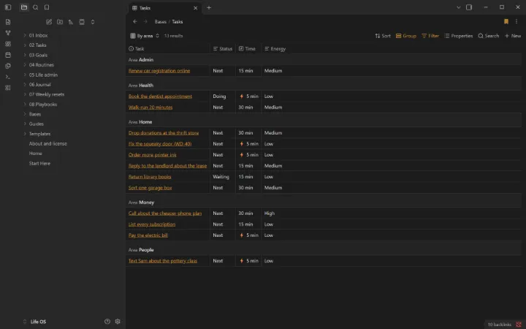Toggle the right sidebar panel icon
Viewport: 526px width, 329px height.
click(x=469, y=7)
